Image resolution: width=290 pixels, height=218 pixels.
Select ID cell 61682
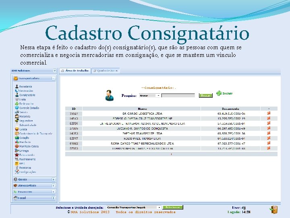[x=74, y=143]
